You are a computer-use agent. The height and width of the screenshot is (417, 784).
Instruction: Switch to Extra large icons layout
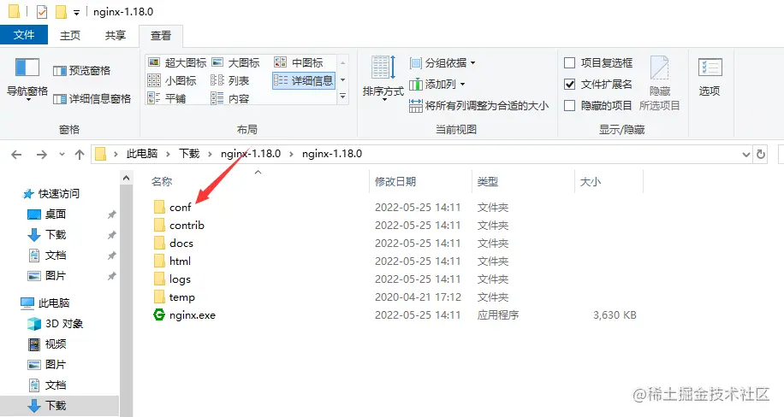point(177,62)
